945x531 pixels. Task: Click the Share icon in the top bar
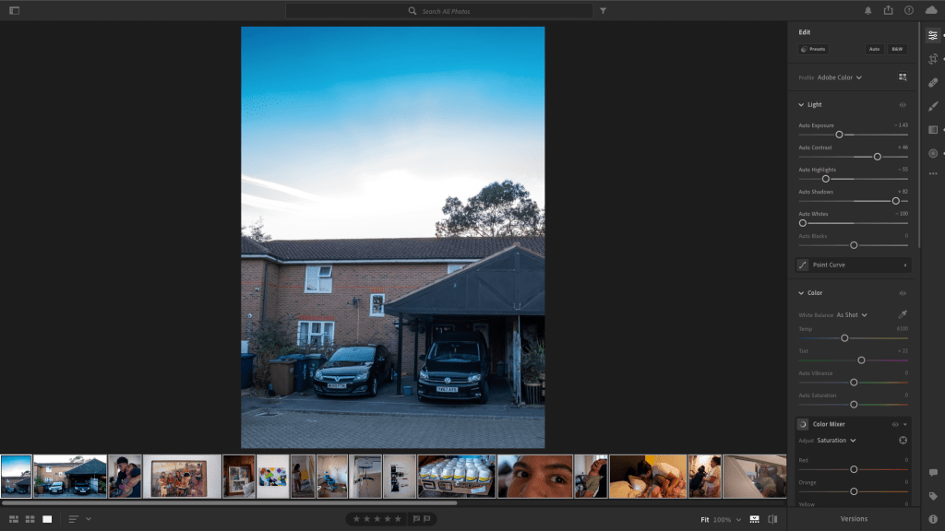click(888, 11)
